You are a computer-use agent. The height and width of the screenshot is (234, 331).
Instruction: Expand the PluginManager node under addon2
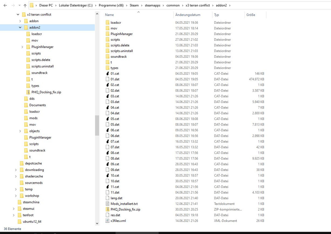click(x=22, y=47)
